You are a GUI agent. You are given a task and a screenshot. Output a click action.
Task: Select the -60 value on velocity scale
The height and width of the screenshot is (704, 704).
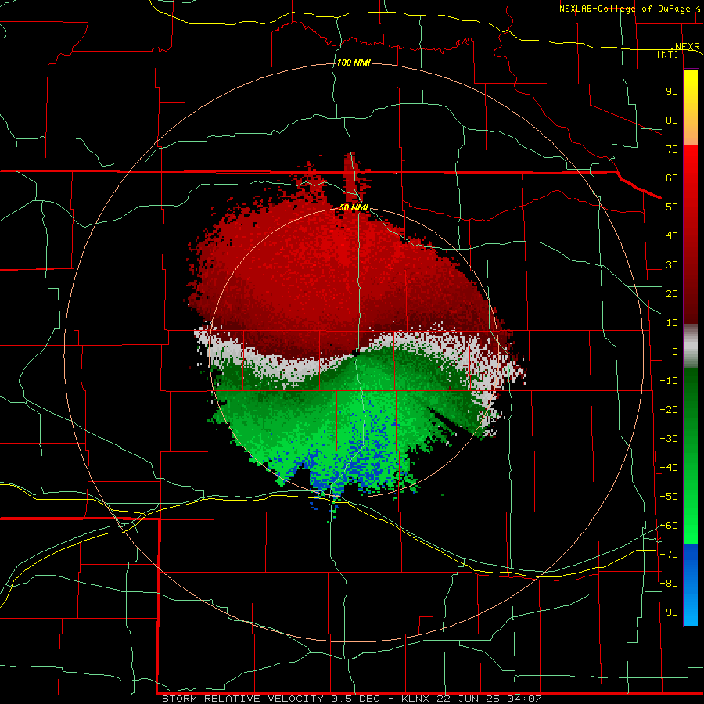point(669,526)
